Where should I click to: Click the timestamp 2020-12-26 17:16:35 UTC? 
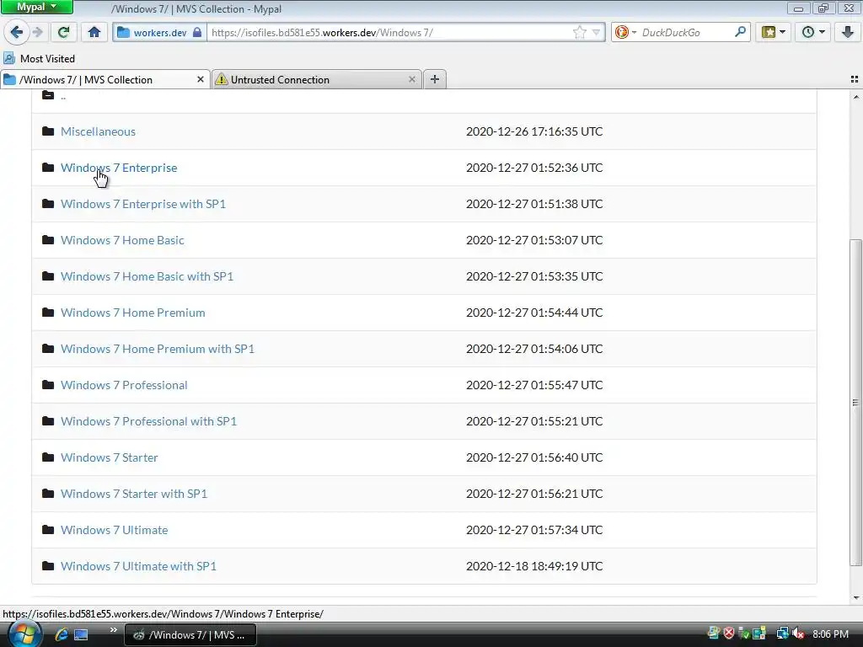point(534,131)
